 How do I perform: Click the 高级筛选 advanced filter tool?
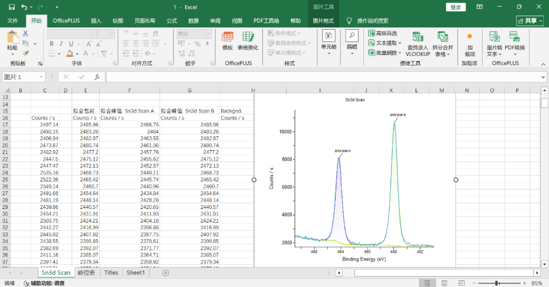382,33
